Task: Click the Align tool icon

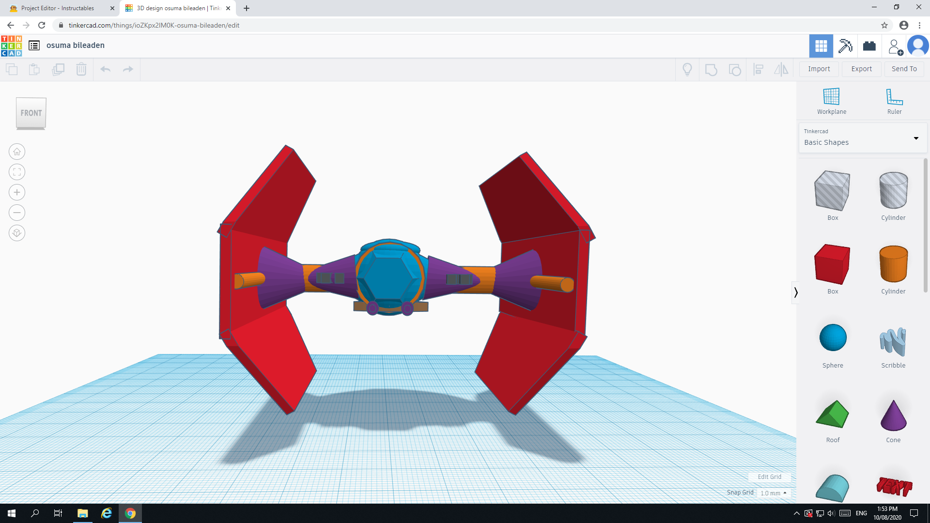Action: point(759,70)
